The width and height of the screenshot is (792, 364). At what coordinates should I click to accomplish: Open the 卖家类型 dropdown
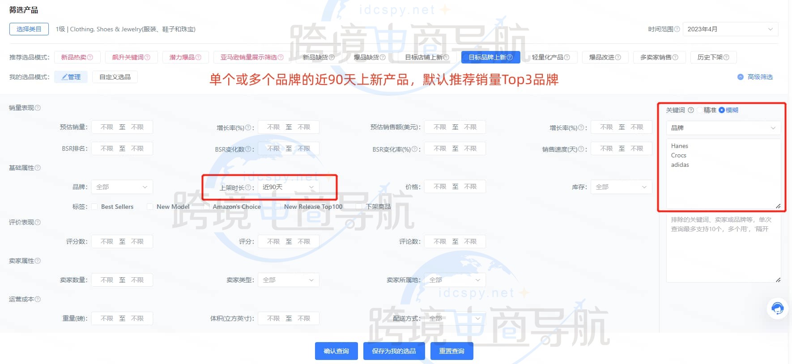[289, 280]
